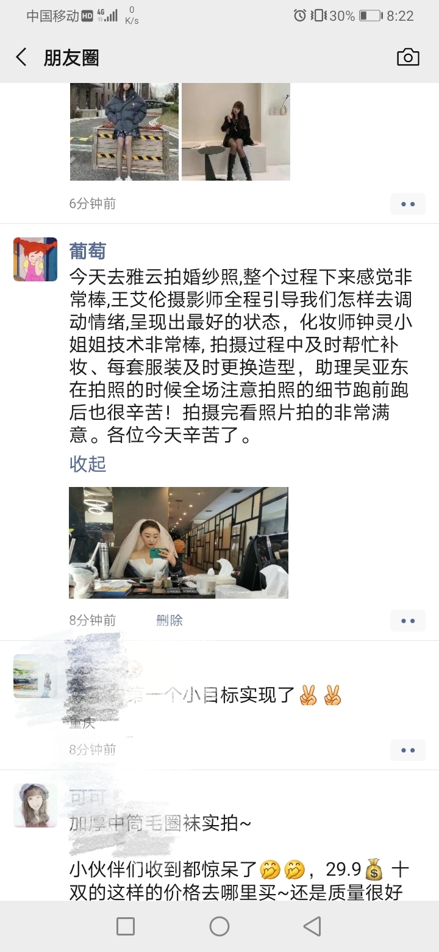View the photo of girl sitting in black boots
The image size is (439, 952).
236,132
